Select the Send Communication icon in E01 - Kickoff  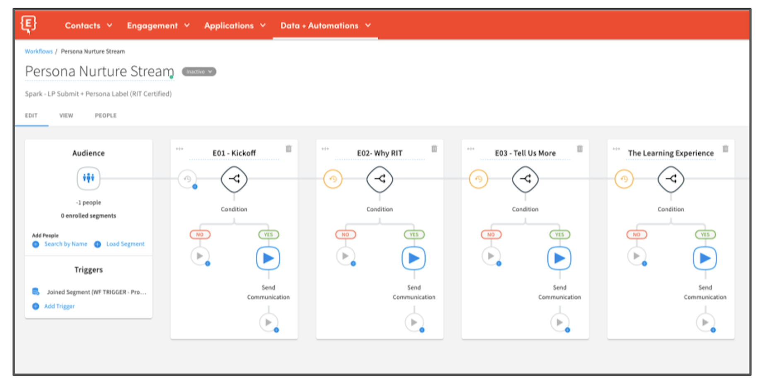(x=269, y=258)
